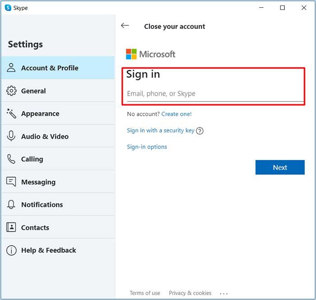Maximize the Skype window
Viewport: 316px width, 300px height.
[283, 8]
